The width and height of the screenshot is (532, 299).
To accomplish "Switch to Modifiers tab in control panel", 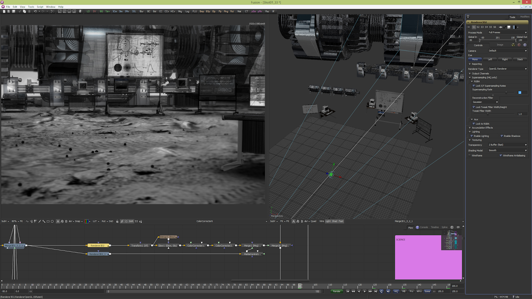I will click(525, 17).
